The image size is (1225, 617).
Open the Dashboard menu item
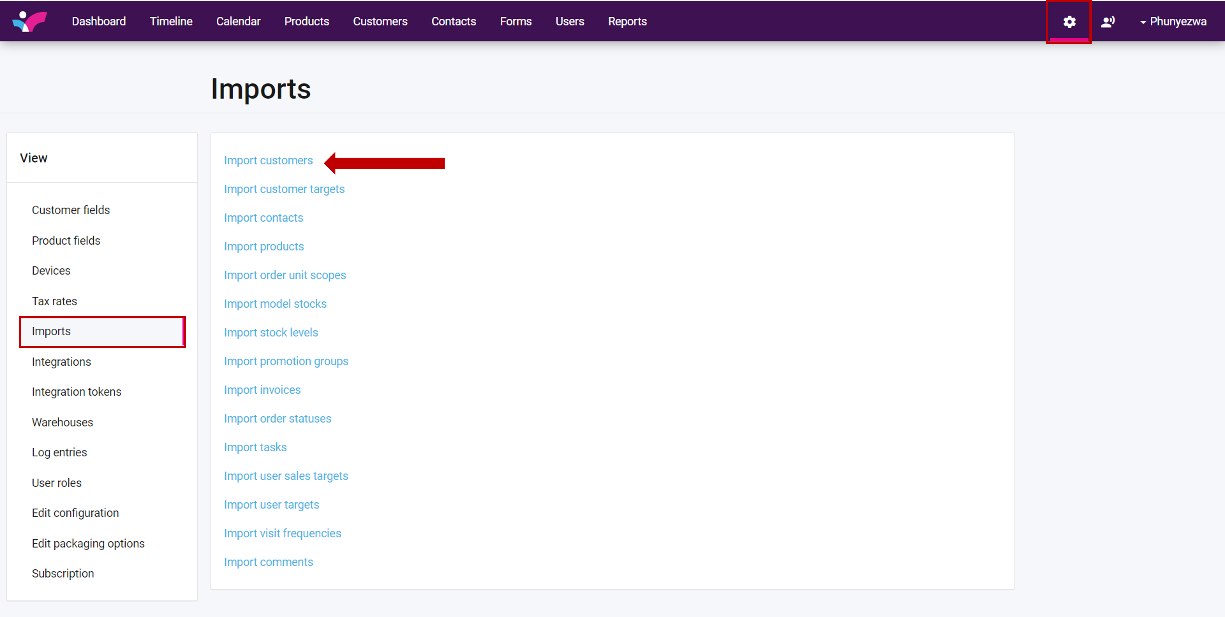pos(99,22)
